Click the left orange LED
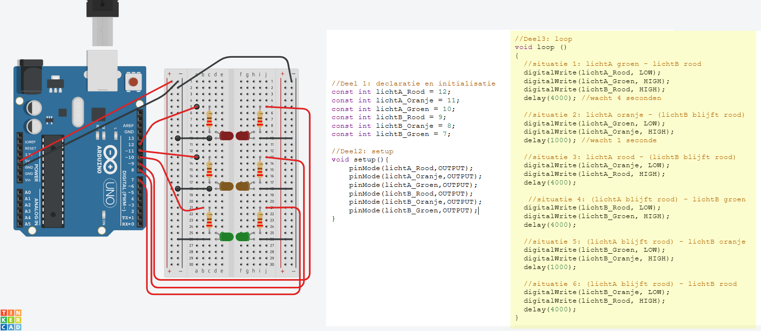Viewport: 761px width, 331px height. 227,186
